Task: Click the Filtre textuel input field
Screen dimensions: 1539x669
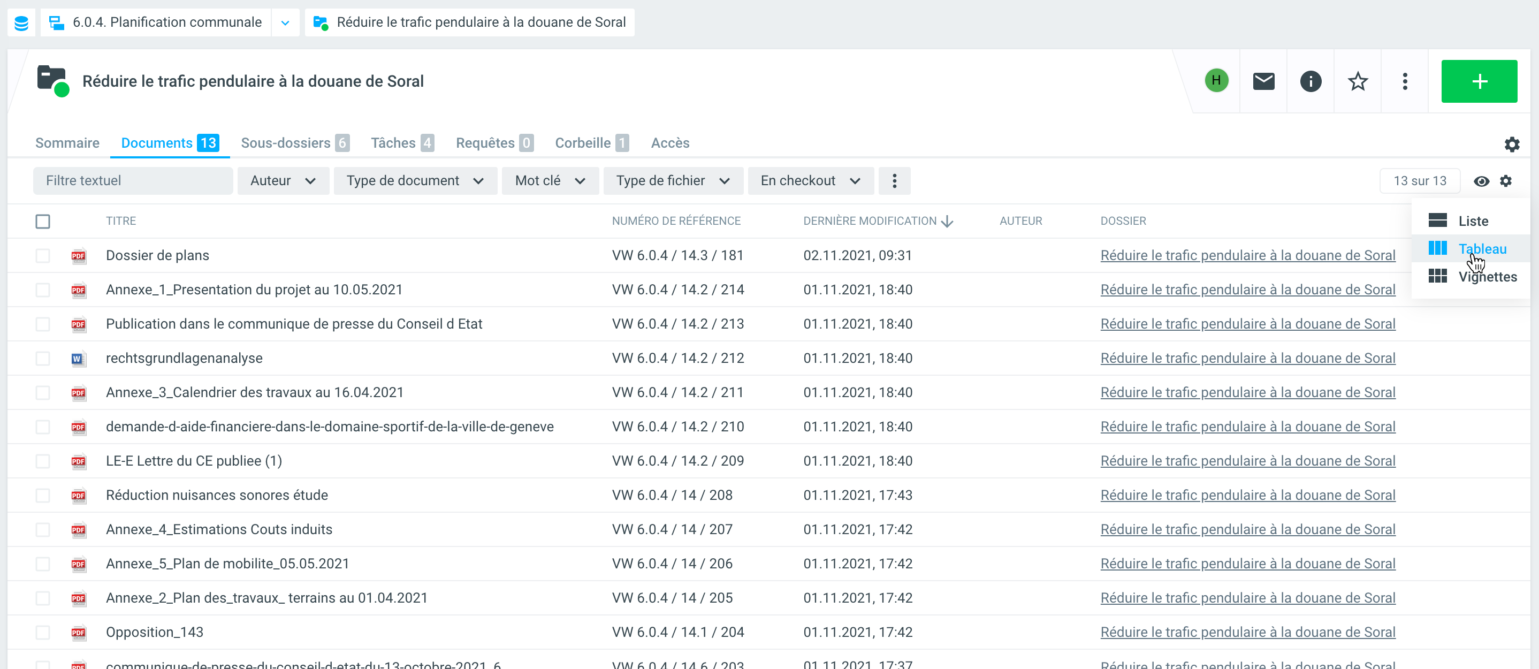Action: coord(133,181)
